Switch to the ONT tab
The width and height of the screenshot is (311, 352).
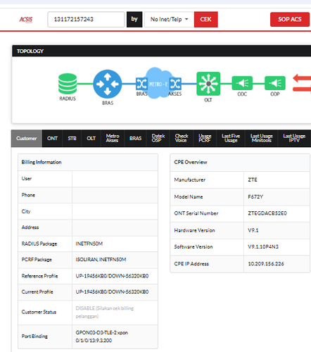click(x=52, y=139)
